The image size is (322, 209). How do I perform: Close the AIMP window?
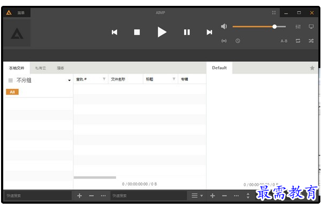tap(312, 13)
